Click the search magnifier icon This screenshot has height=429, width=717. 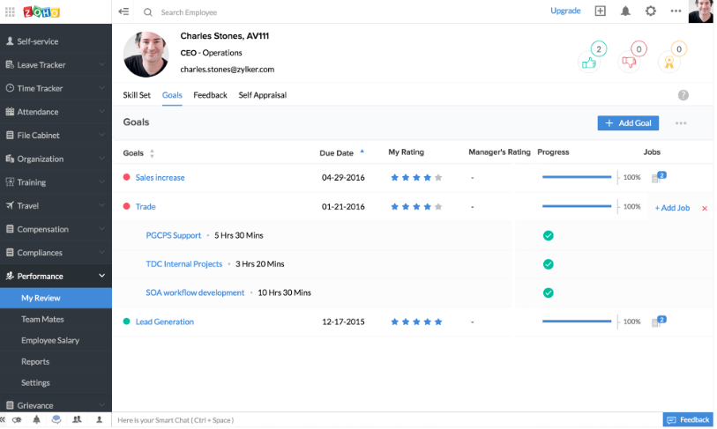point(147,12)
